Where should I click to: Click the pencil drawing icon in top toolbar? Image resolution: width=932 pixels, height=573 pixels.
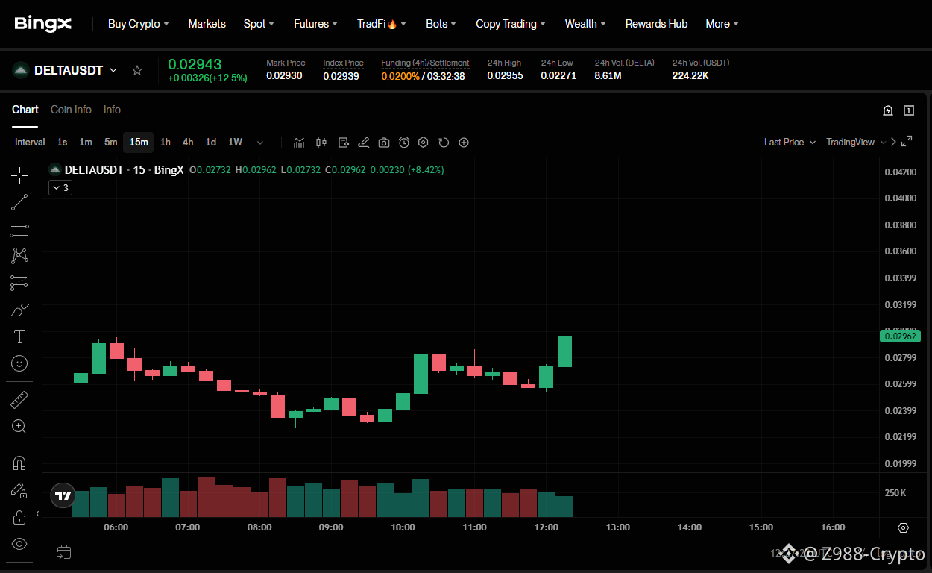363,143
